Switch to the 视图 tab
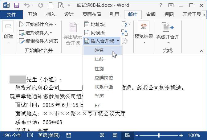The width and height of the screenshot is (207, 140). coord(169,14)
